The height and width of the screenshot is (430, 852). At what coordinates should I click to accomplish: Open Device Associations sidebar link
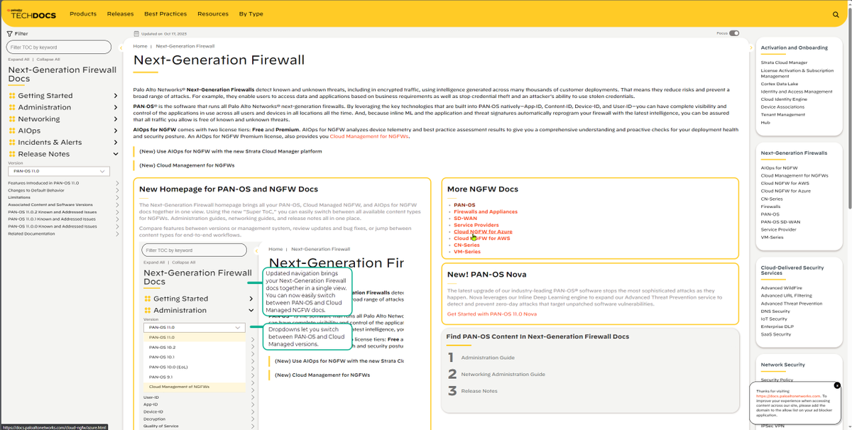(782, 107)
